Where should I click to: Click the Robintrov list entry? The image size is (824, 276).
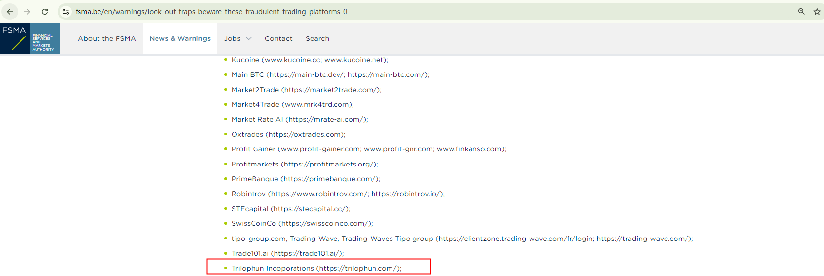pos(338,194)
